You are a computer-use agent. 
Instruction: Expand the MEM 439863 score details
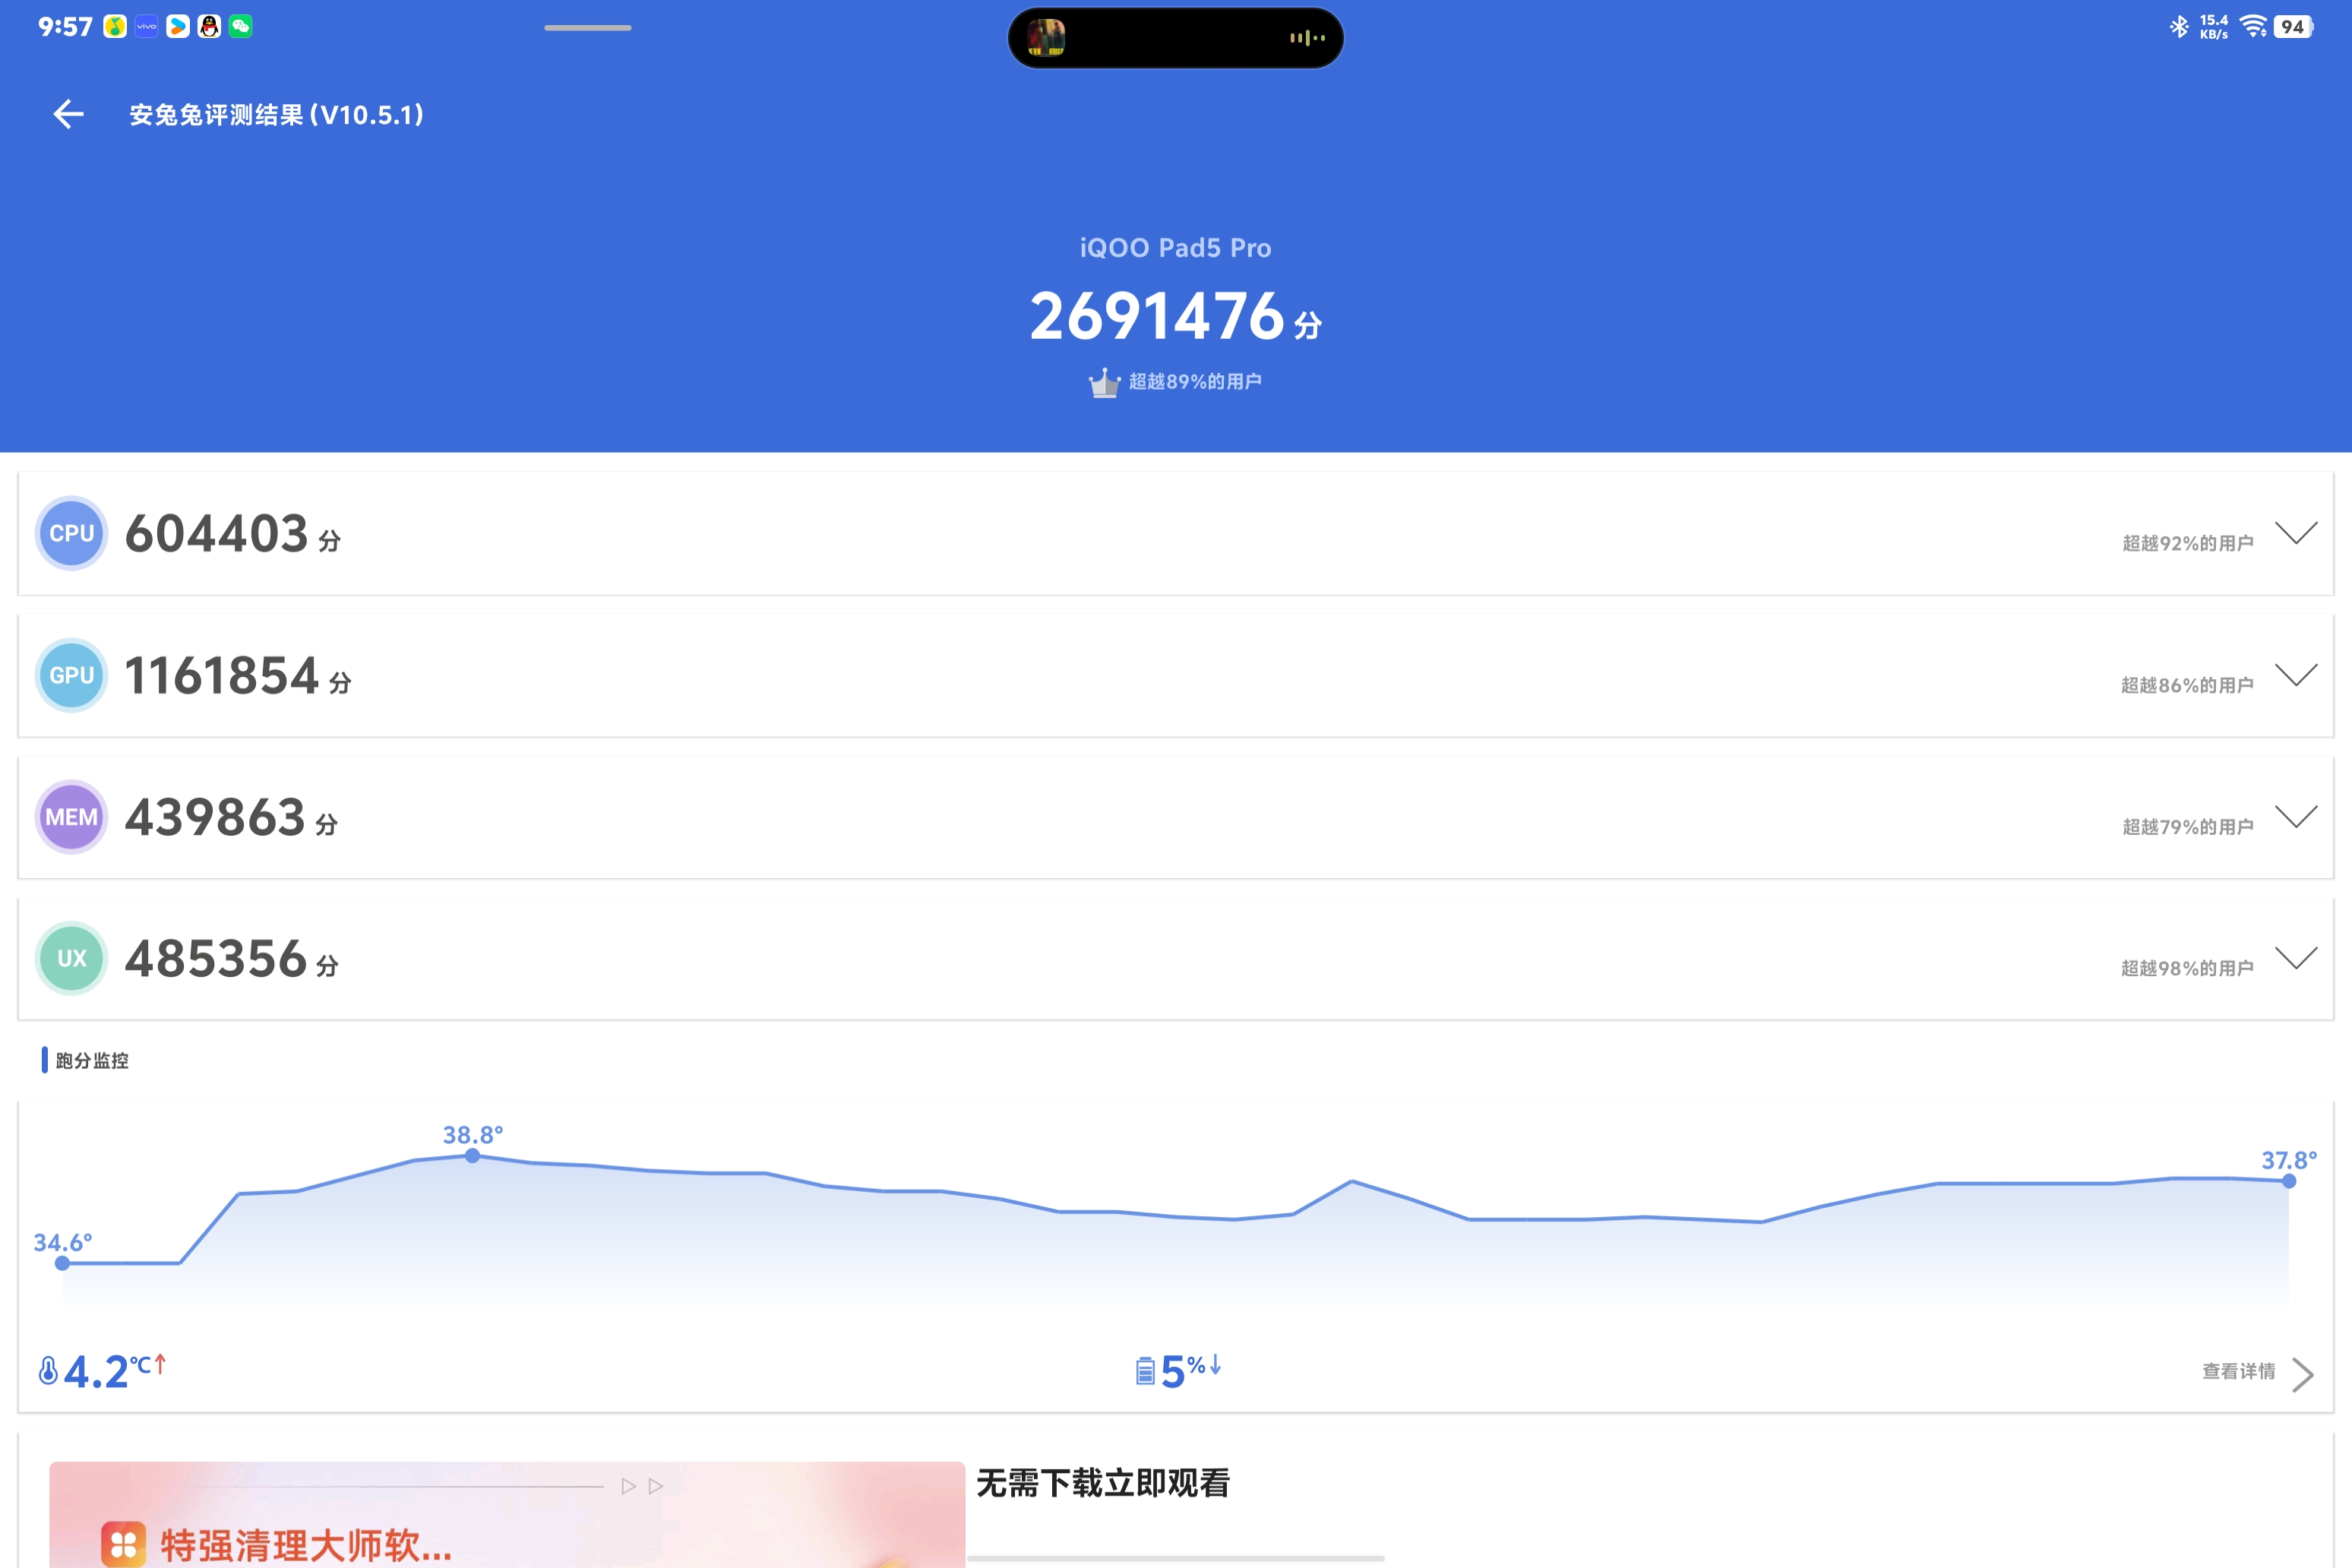[2296, 817]
